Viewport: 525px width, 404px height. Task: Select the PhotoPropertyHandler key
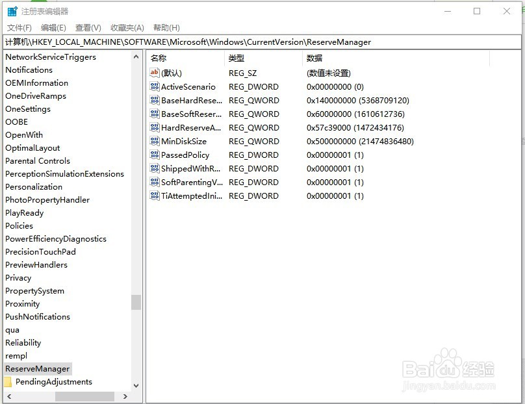47,200
